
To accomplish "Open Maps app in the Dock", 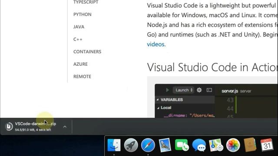I will [x=216, y=145].
